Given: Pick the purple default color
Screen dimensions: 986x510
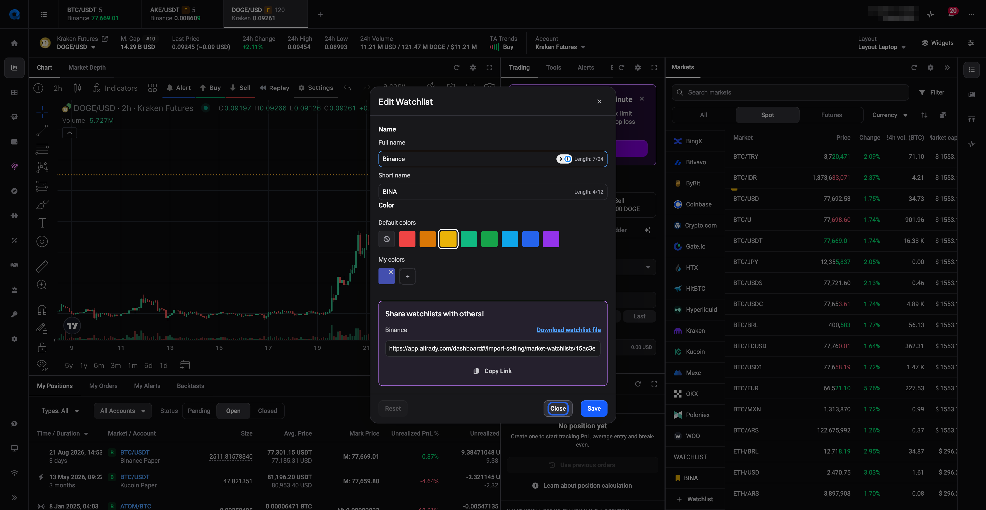Looking at the screenshot, I should 551,239.
